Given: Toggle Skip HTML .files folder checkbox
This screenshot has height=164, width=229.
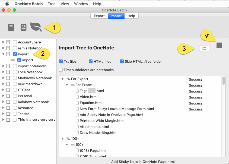Looking at the screenshot, I should point(122,61).
